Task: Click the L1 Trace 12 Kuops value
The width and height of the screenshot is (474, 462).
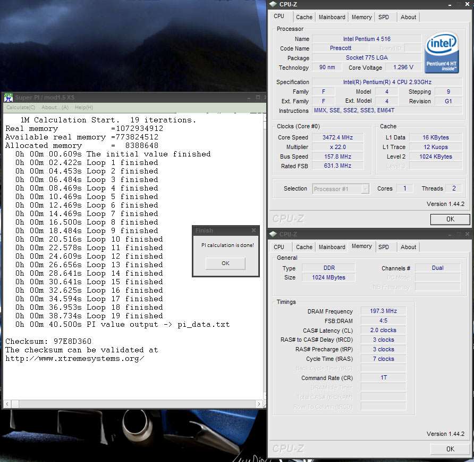Action: pyautogui.click(x=436, y=147)
